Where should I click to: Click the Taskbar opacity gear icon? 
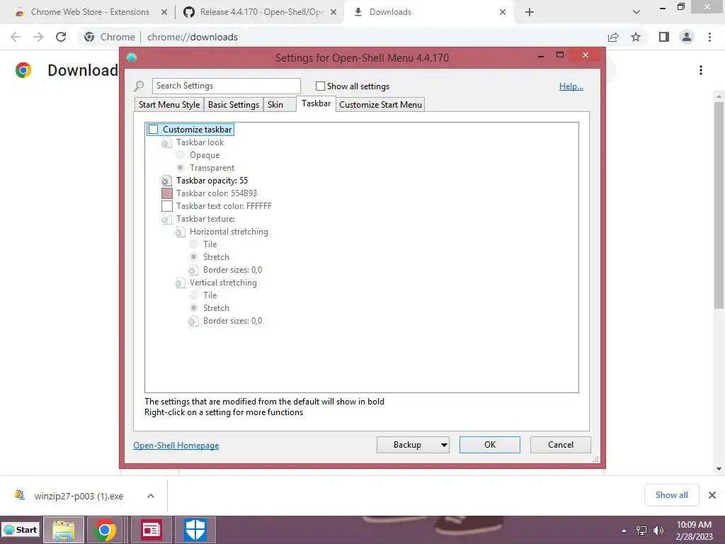166,181
